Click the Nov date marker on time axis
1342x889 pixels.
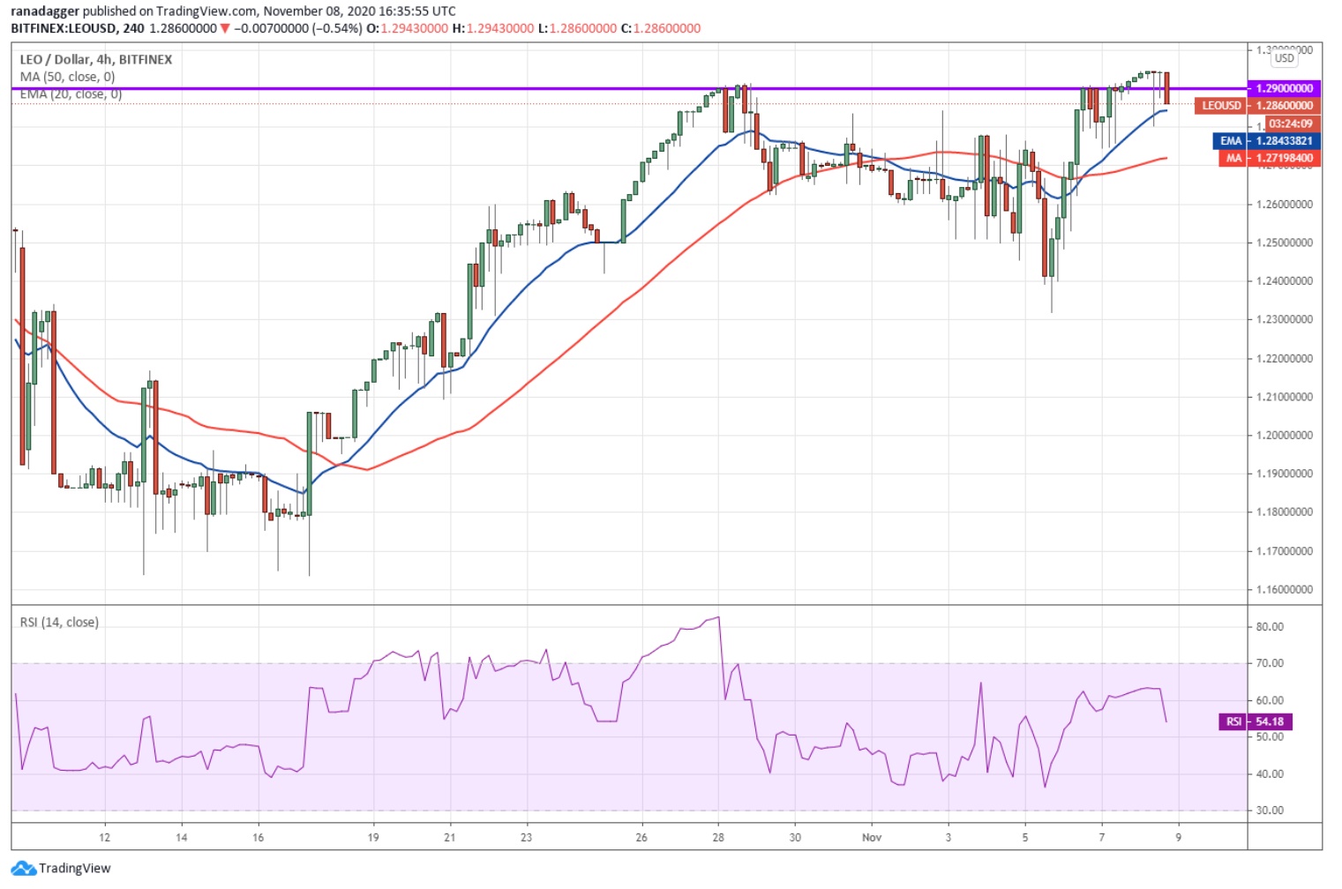point(872,837)
